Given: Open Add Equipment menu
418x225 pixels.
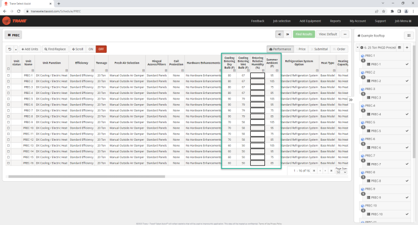Looking at the screenshot, I should [310, 21].
